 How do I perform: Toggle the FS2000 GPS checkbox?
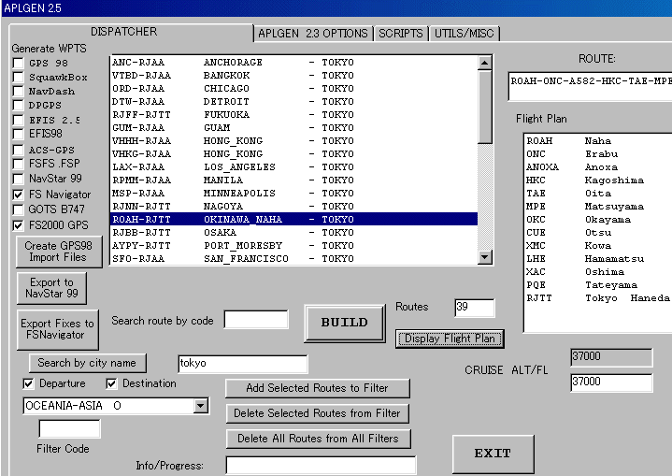coord(19,225)
